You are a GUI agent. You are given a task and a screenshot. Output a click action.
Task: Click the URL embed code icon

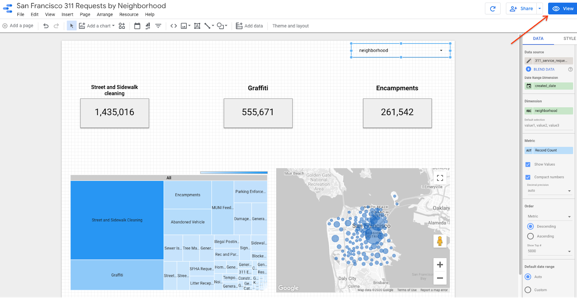click(x=173, y=26)
